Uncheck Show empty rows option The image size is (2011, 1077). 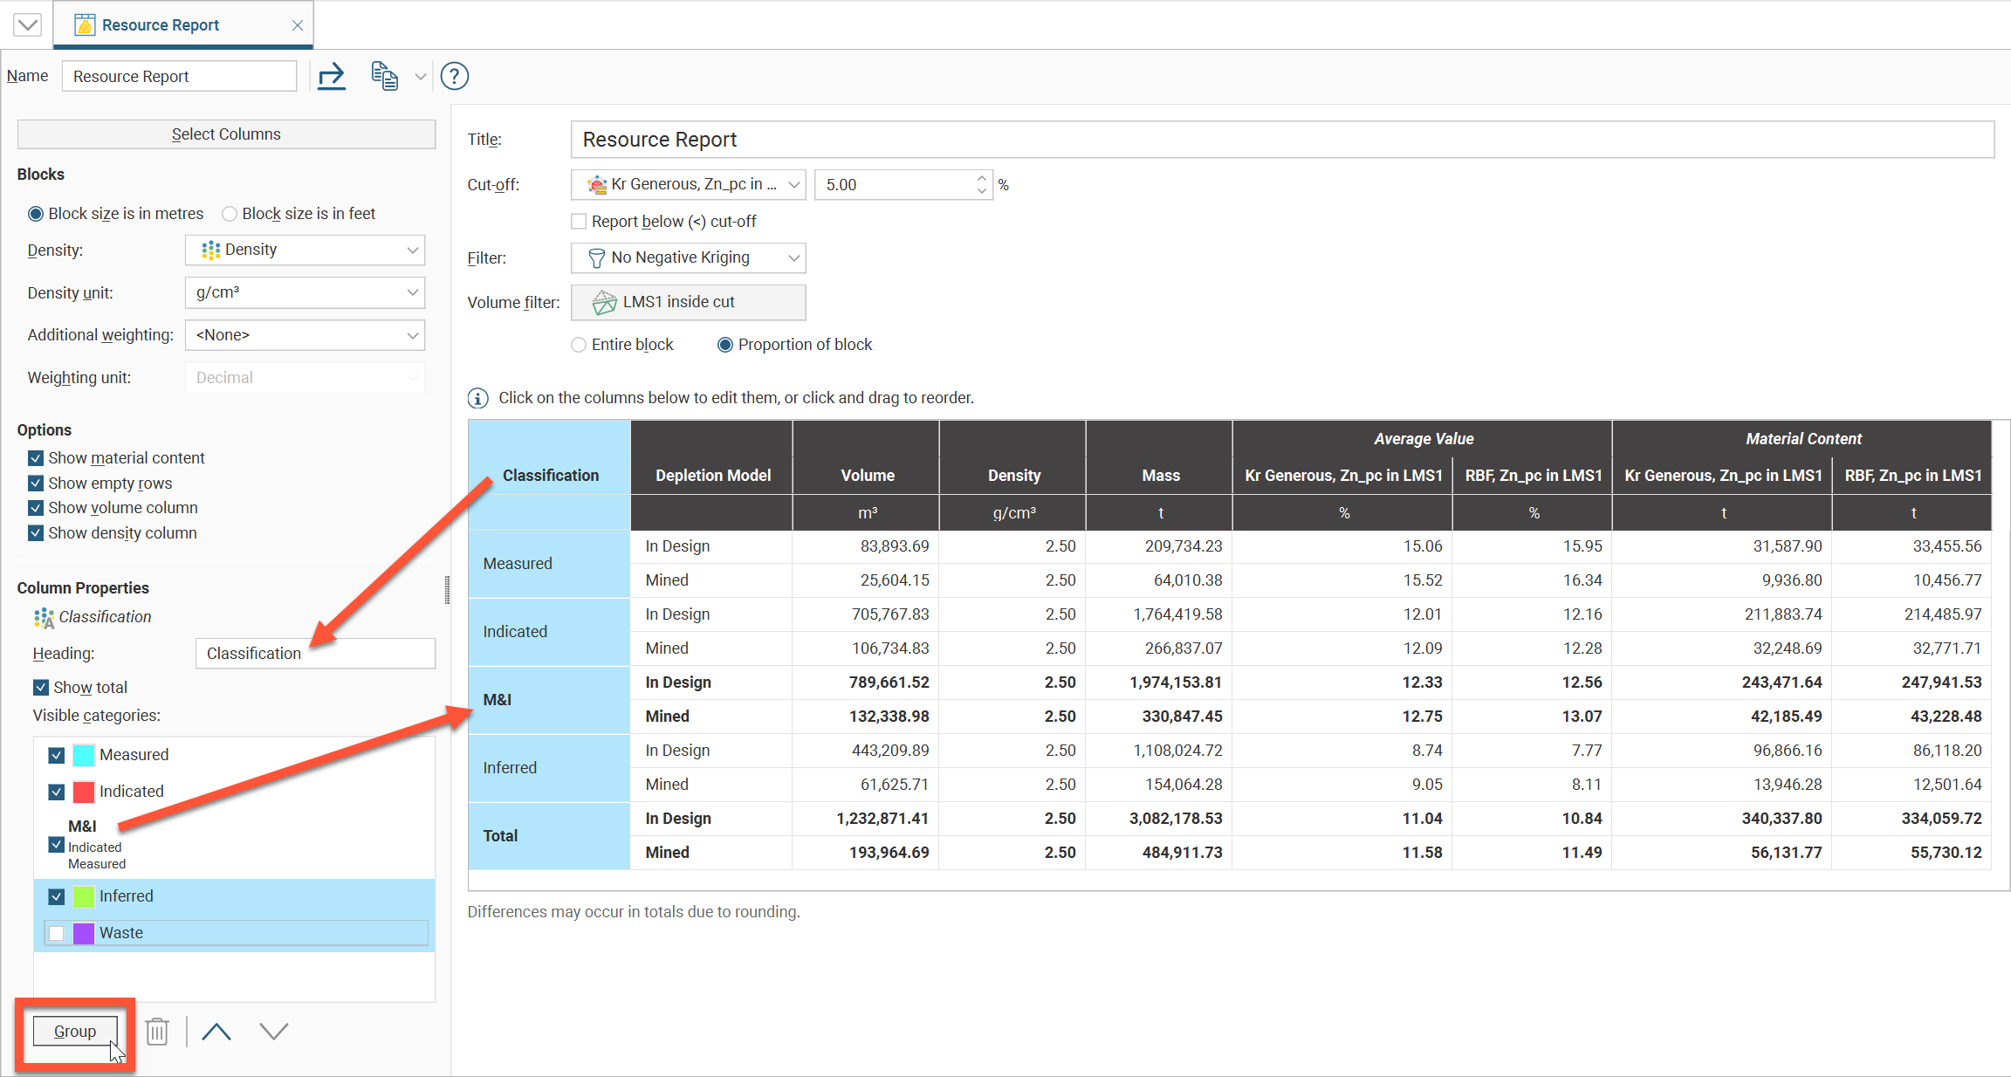tap(36, 483)
